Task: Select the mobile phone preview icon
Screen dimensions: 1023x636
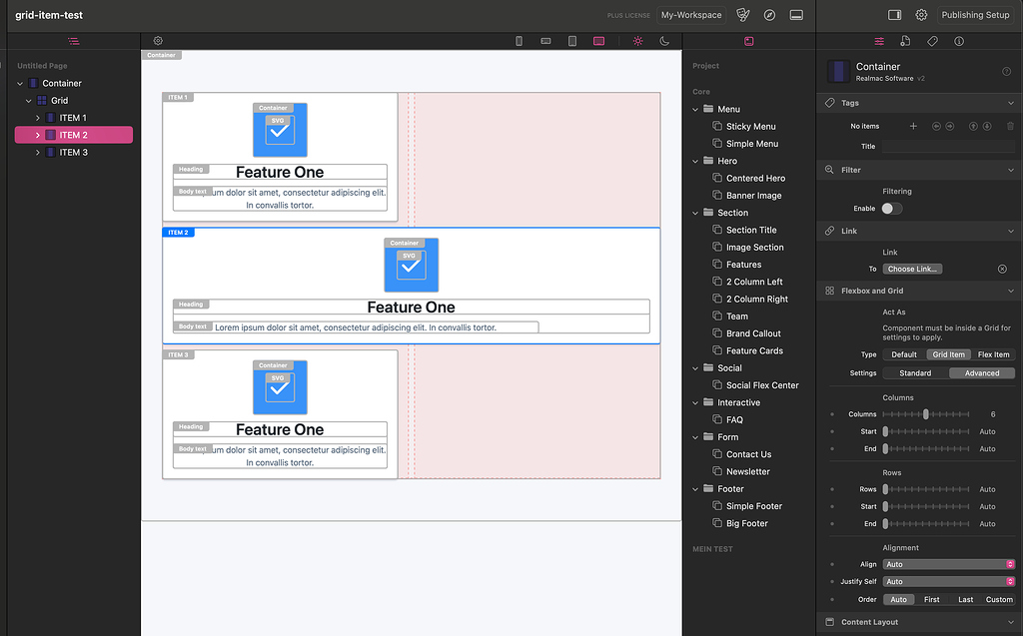Action: (x=518, y=41)
